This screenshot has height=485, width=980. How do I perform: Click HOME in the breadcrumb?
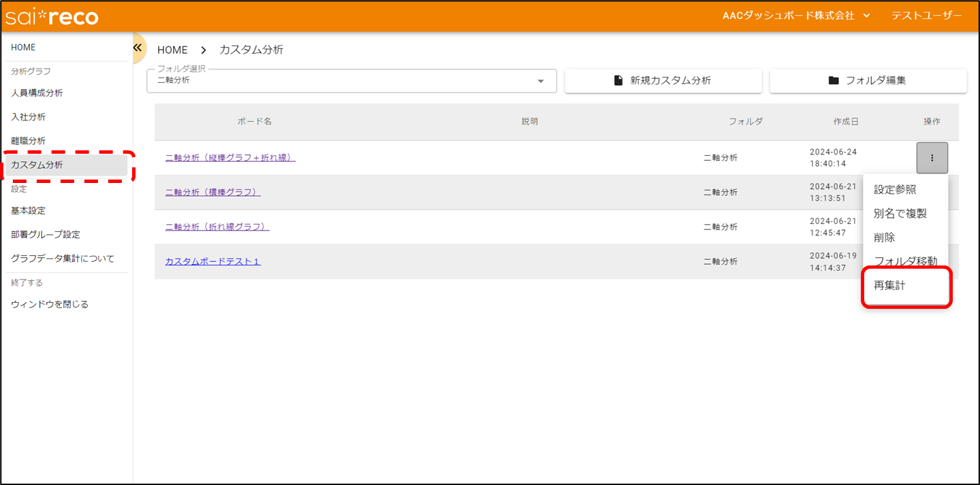tap(172, 50)
